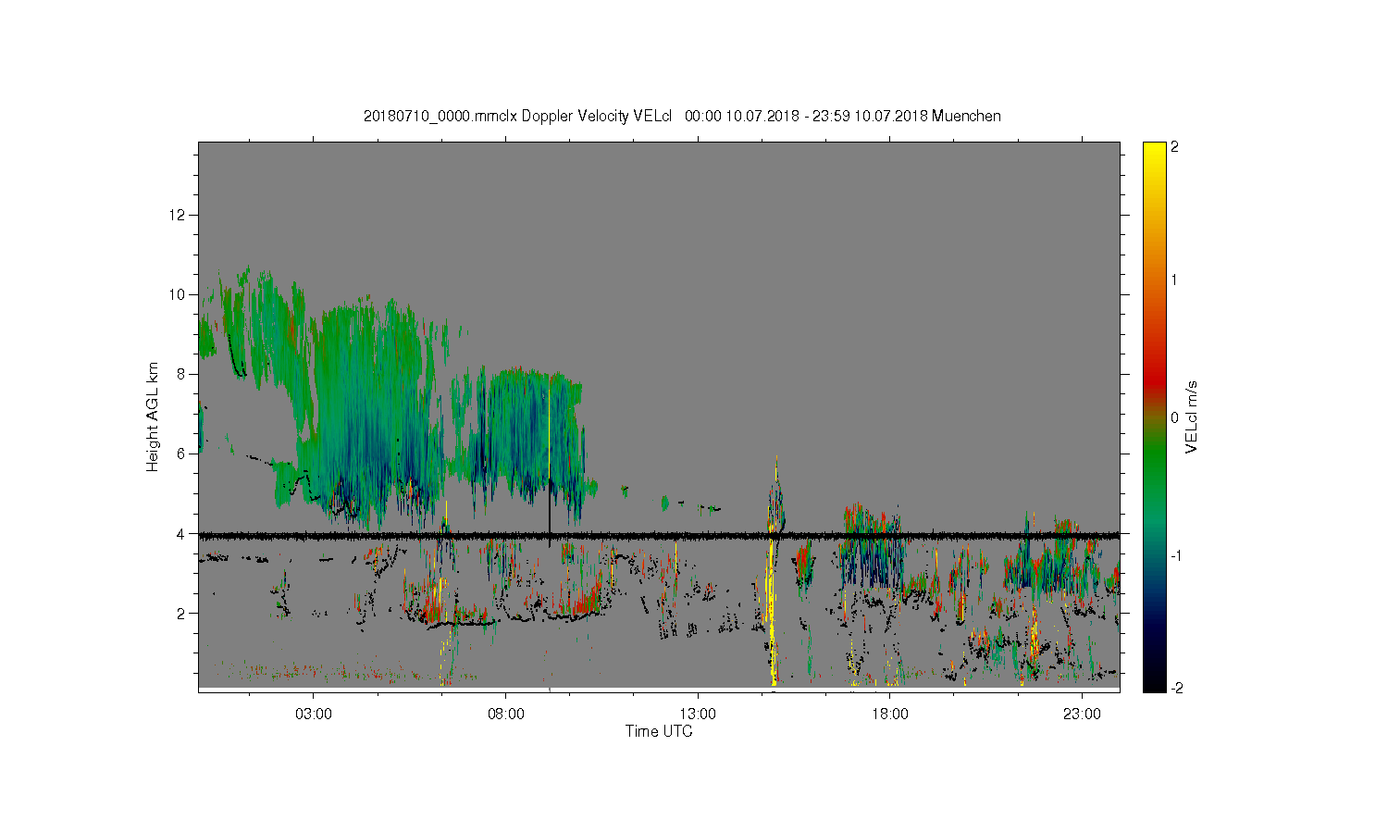Click the 23:00 time tick label
The width and height of the screenshot is (1388, 833).
pos(1082,715)
